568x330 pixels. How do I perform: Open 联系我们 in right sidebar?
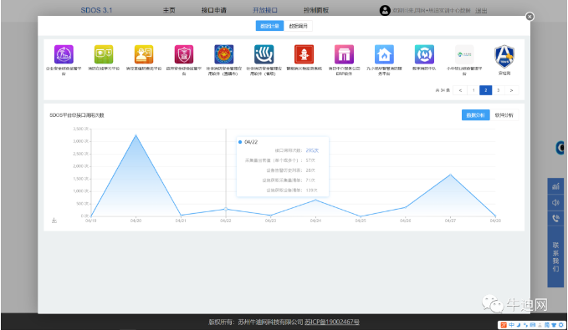[x=555, y=257]
